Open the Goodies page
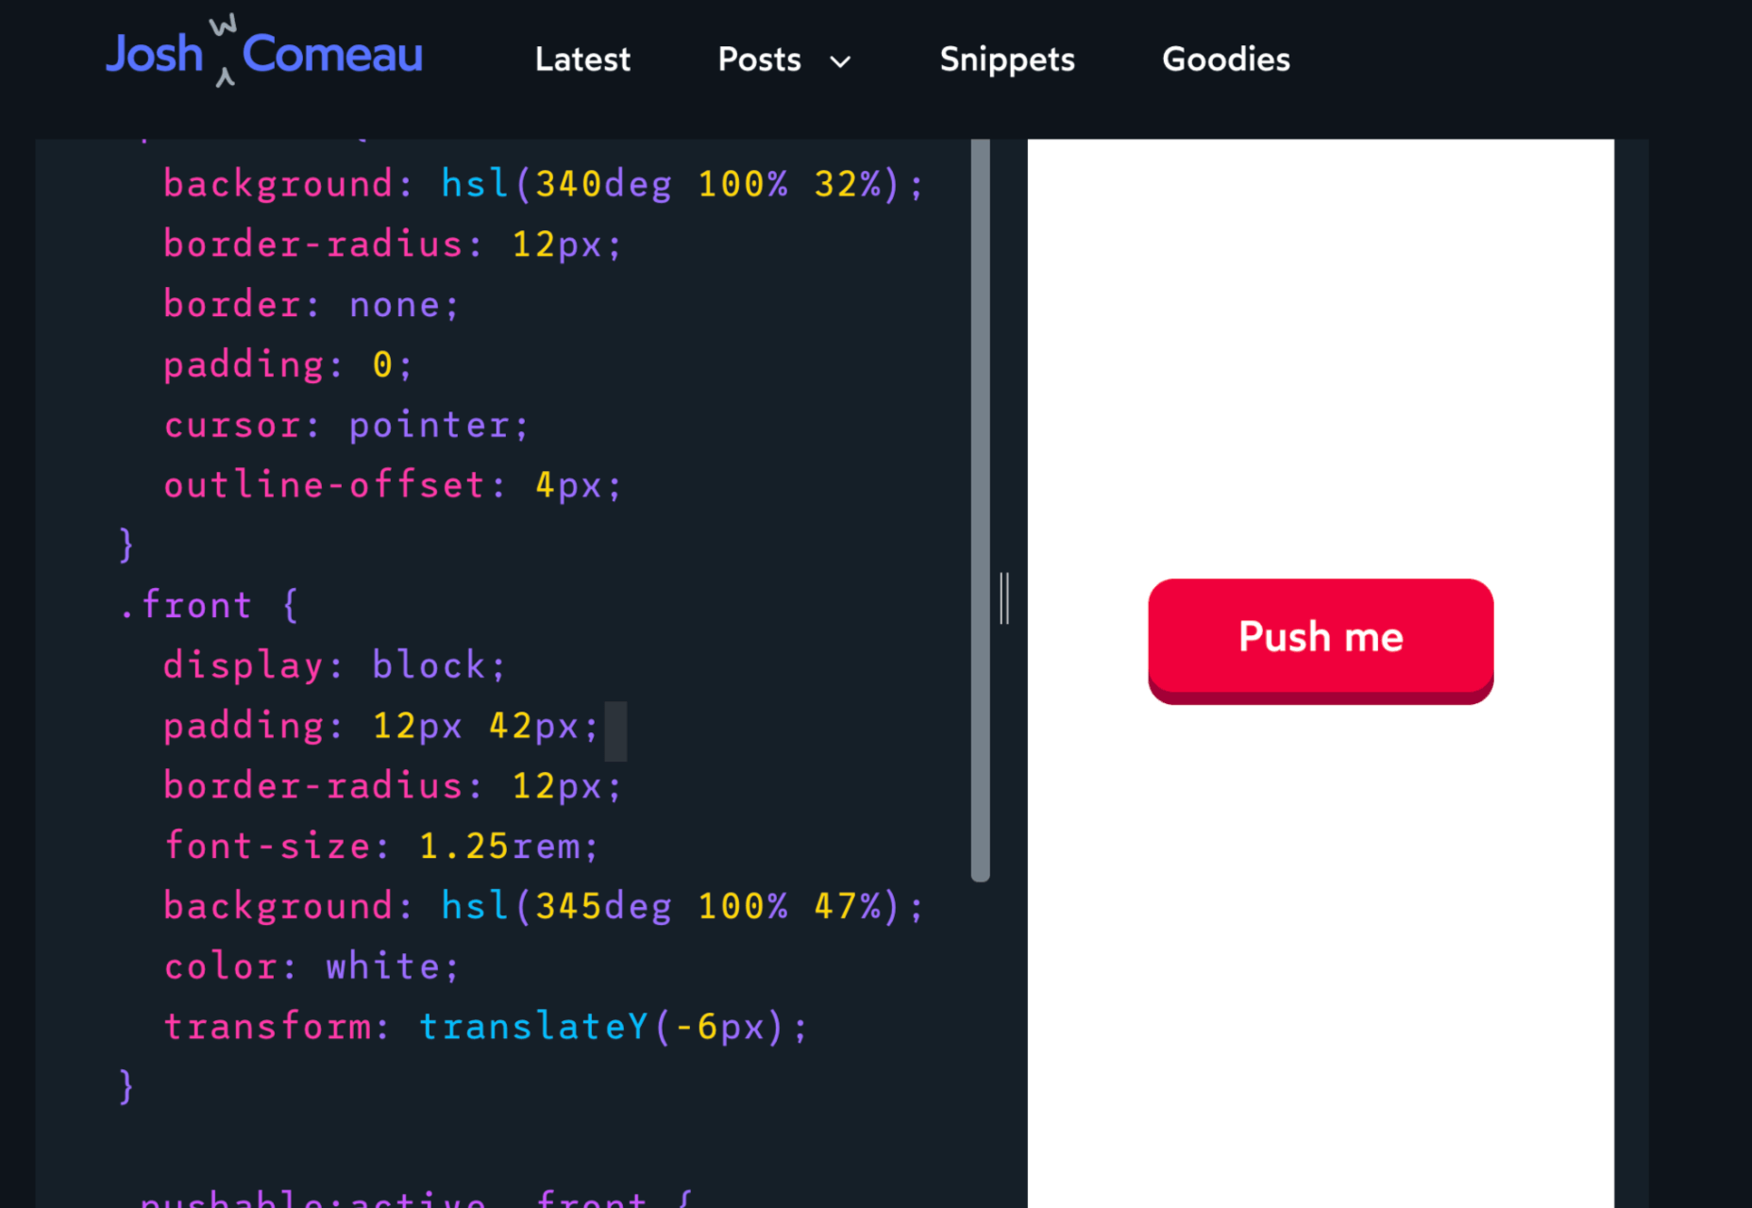1752x1208 pixels. (1225, 59)
